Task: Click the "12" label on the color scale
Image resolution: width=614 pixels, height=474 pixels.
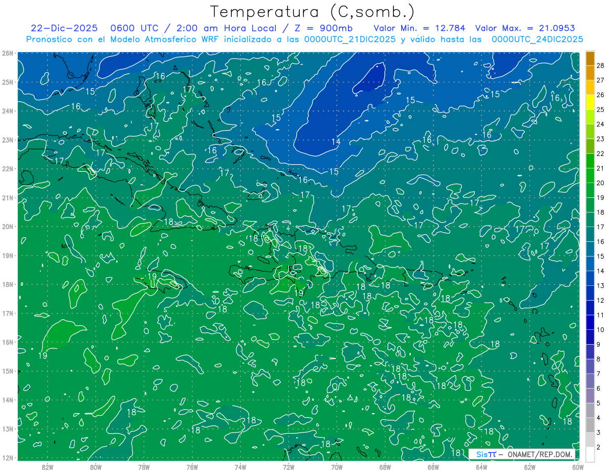Action: click(x=600, y=300)
